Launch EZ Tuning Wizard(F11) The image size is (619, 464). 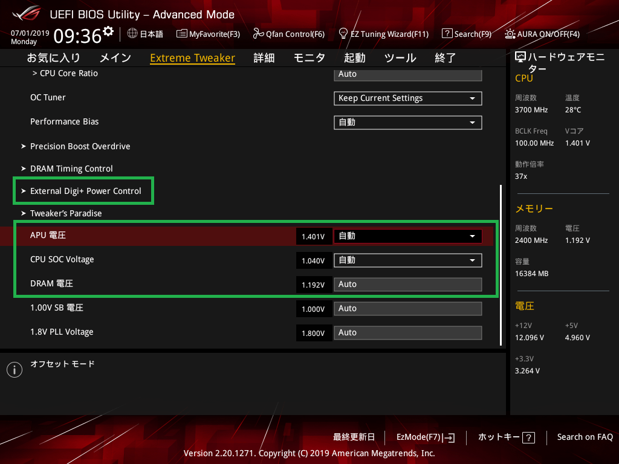coord(384,34)
